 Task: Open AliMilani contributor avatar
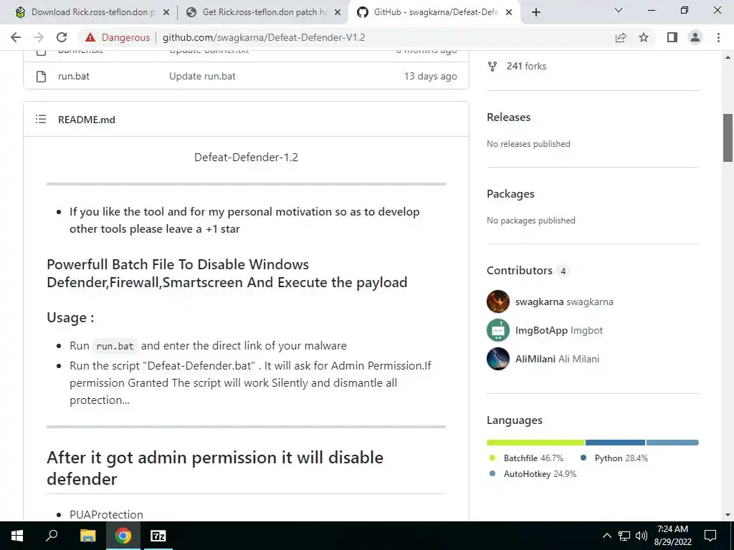coord(498,359)
